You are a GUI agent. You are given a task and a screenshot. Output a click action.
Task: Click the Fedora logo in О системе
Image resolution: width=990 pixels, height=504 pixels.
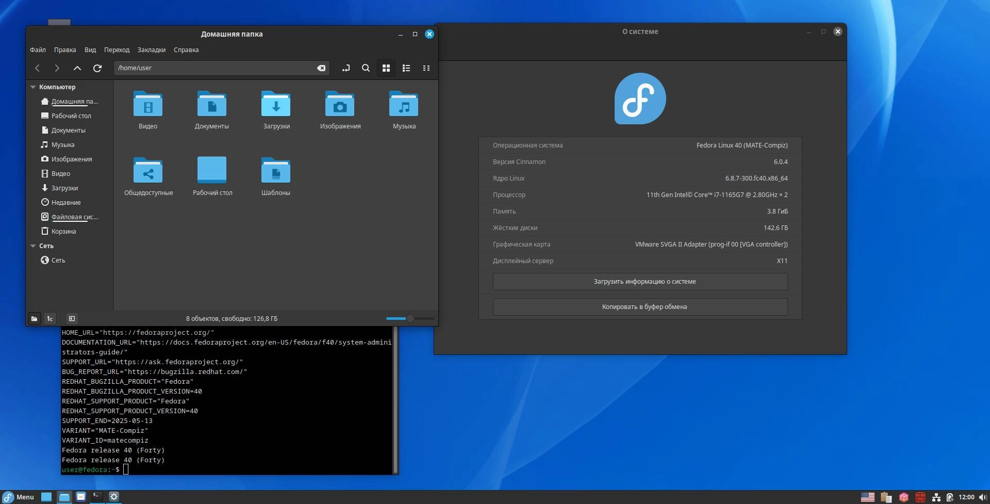click(x=640, y=99)
